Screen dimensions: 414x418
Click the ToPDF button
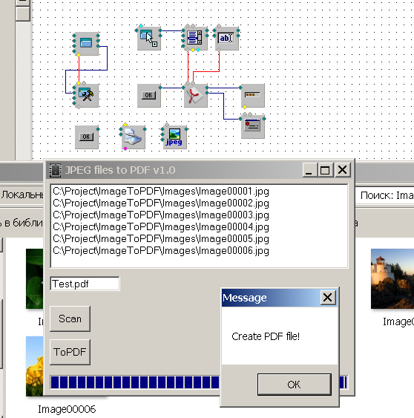(x=70, y=352)
